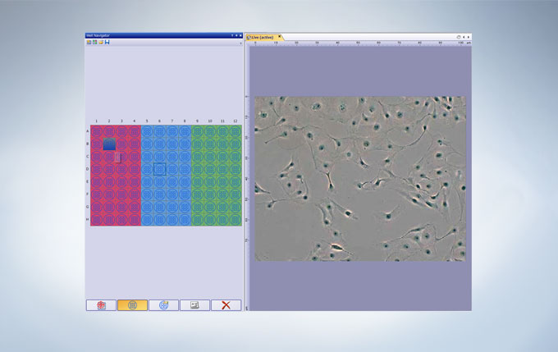This screenshot has width=558, height=352.
Task: Close the Live (active) tab
Action: tap(279, 37)
